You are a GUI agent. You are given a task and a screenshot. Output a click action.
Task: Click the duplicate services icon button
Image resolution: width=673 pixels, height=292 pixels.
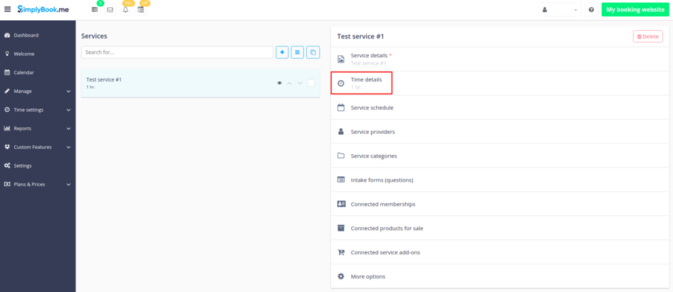click(x=313, y=52)
